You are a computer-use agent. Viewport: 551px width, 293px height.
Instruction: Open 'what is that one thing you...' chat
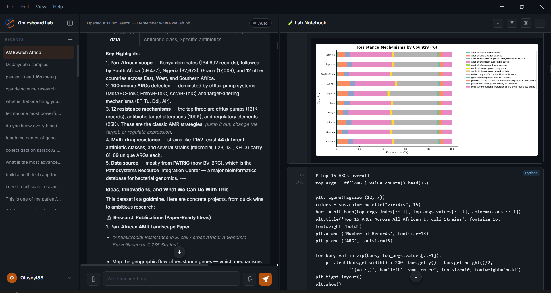pyautogui.click(x=38, y=101)
